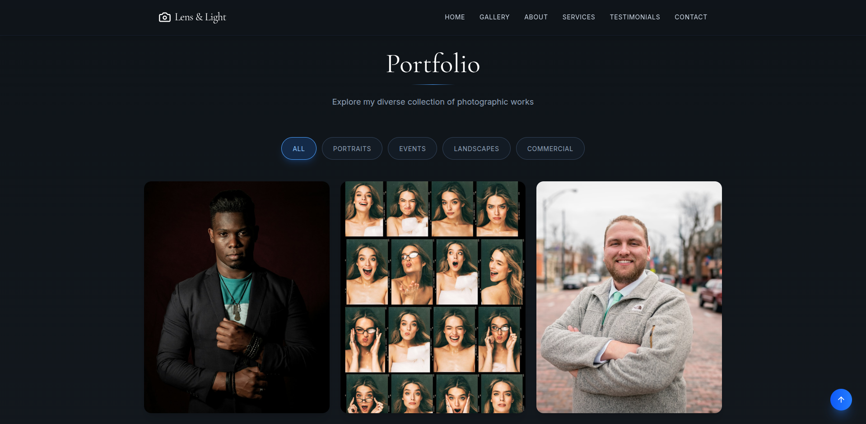
Task: Open the man in dark blazer portrait
Action: 237,297
